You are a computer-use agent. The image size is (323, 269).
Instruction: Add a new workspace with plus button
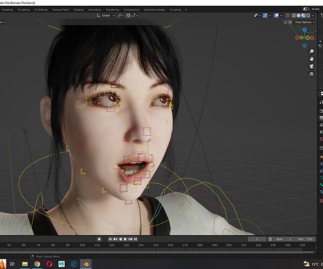(x=186, y=10)
